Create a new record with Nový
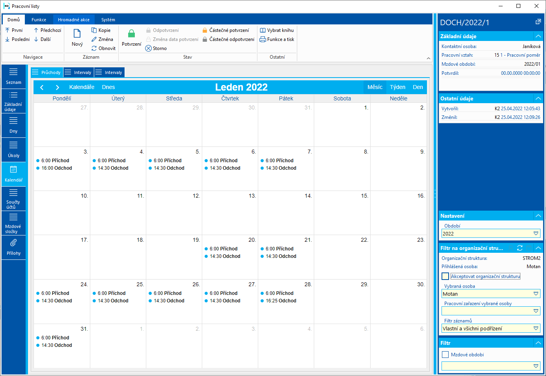546x376 pixels. pyautogui.click(x=77, y=38)
